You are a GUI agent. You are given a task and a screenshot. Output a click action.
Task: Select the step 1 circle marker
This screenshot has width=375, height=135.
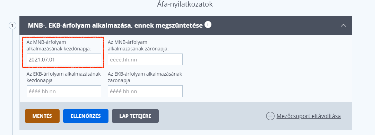pos(12,26)
